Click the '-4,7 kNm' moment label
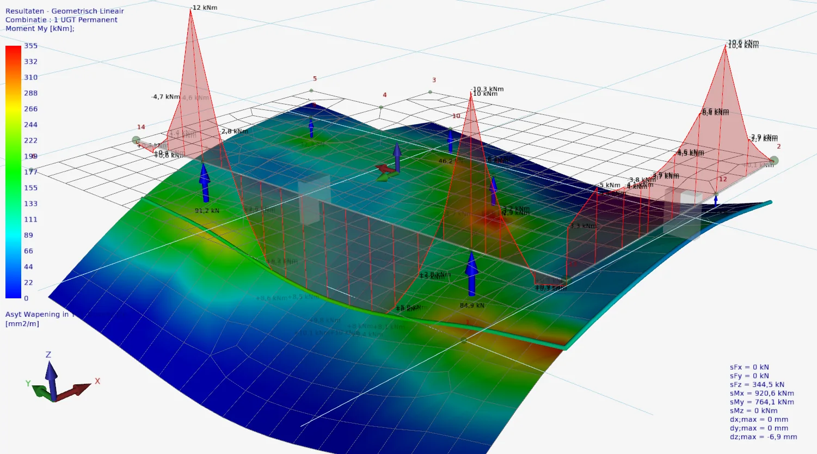 point(165,97)
